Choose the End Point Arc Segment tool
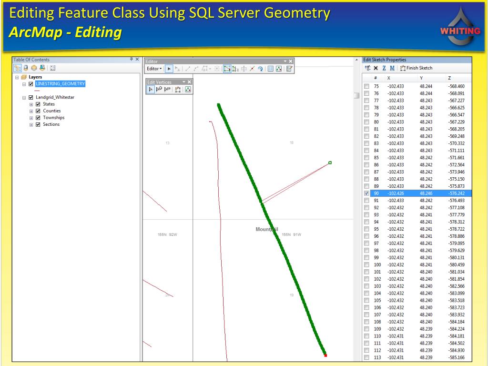Screen dimensions: 488x366 pyautogui.click(x=196, y=69)
